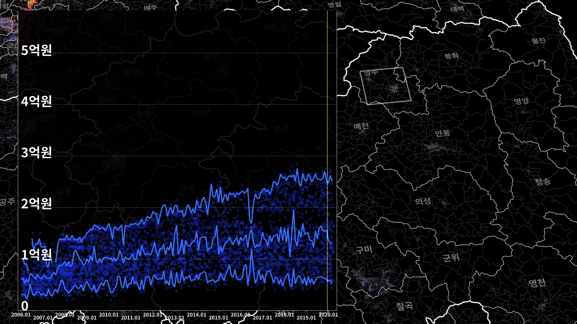Viewport: 577px width, 324px height.
Task: Click the 2006.01 start date label
Action: [21, 315]
